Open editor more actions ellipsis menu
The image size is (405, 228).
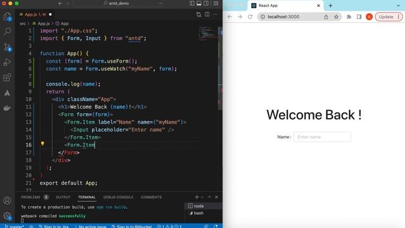coord(215,15)
